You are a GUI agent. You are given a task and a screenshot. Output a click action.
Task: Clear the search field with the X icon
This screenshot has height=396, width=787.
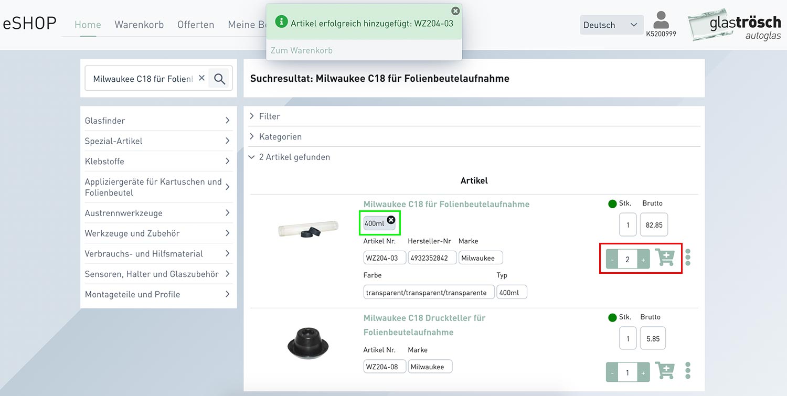(x=201, y=78)
